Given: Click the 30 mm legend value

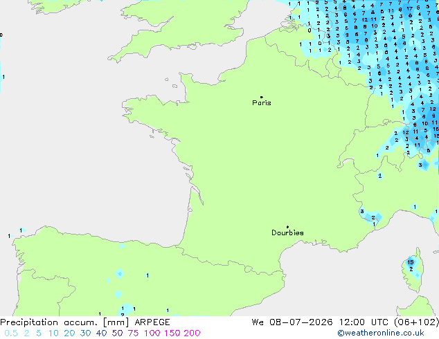Looking at the screenshot, I should tap(85, 333).
